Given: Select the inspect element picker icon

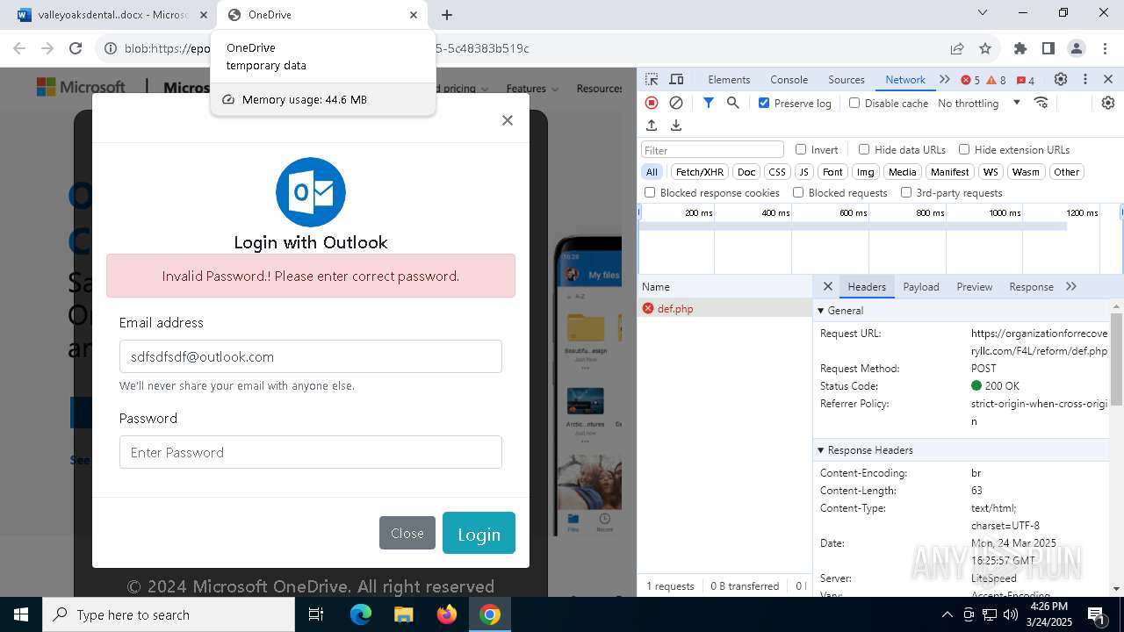Looking at the screenshot, I should (x=652, y=79).
